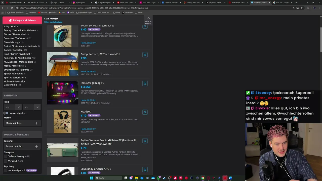The height and width of the screenshot is (181, 322).
Task: Open 'Marke wählen...' selector
Action: click(x=22, y=123)
